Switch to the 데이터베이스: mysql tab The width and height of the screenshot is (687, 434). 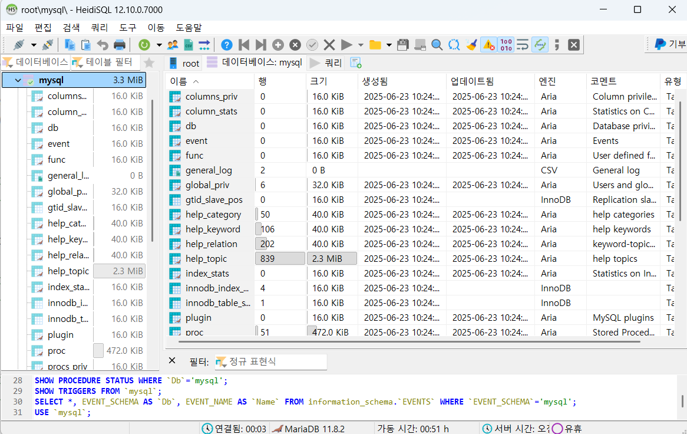click(x=255, y=63)
